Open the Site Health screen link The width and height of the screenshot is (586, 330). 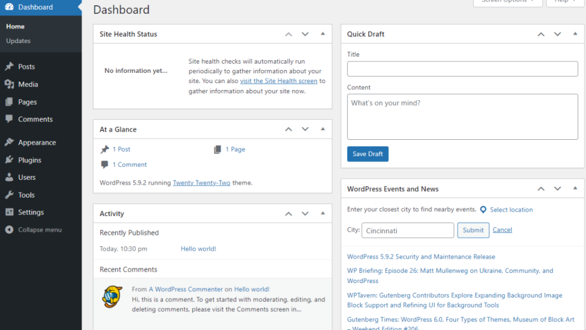pos(278,81)
